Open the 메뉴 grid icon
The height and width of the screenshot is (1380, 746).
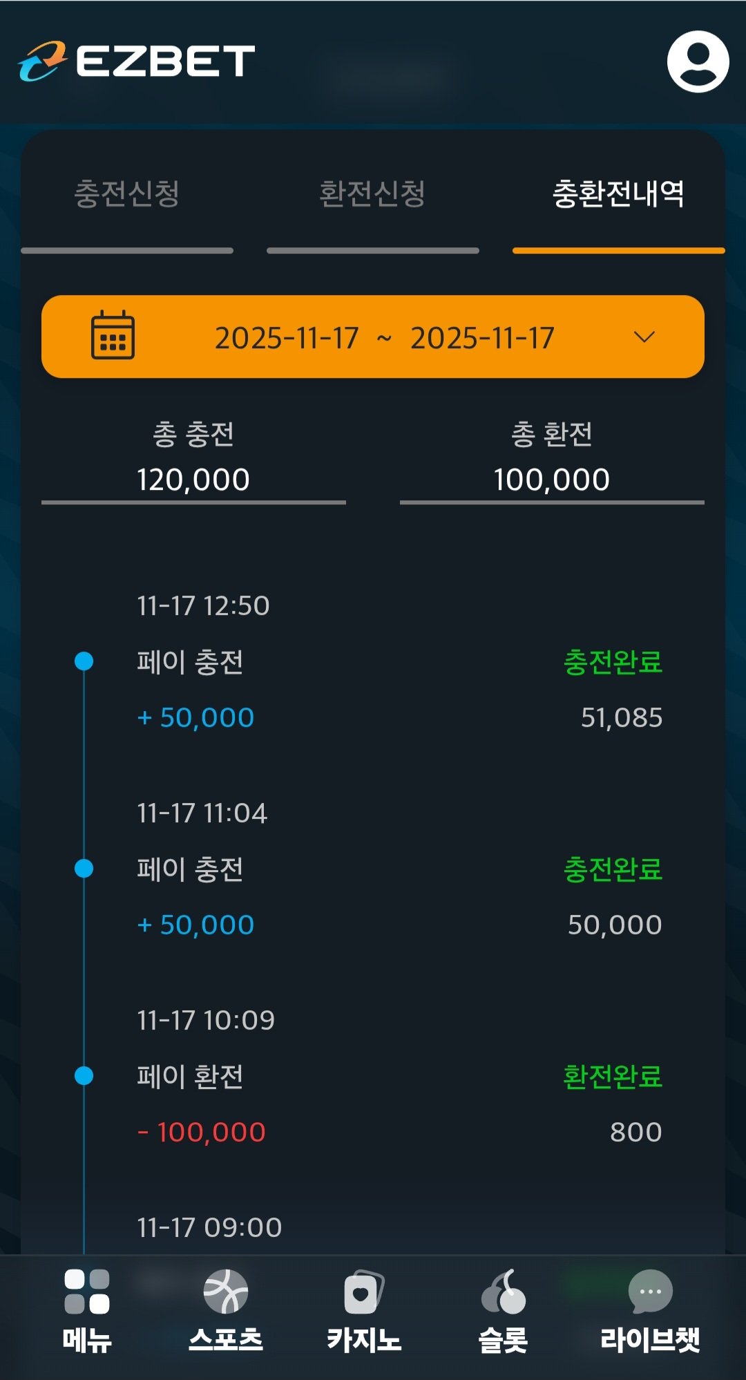[x=87, y=1291]
